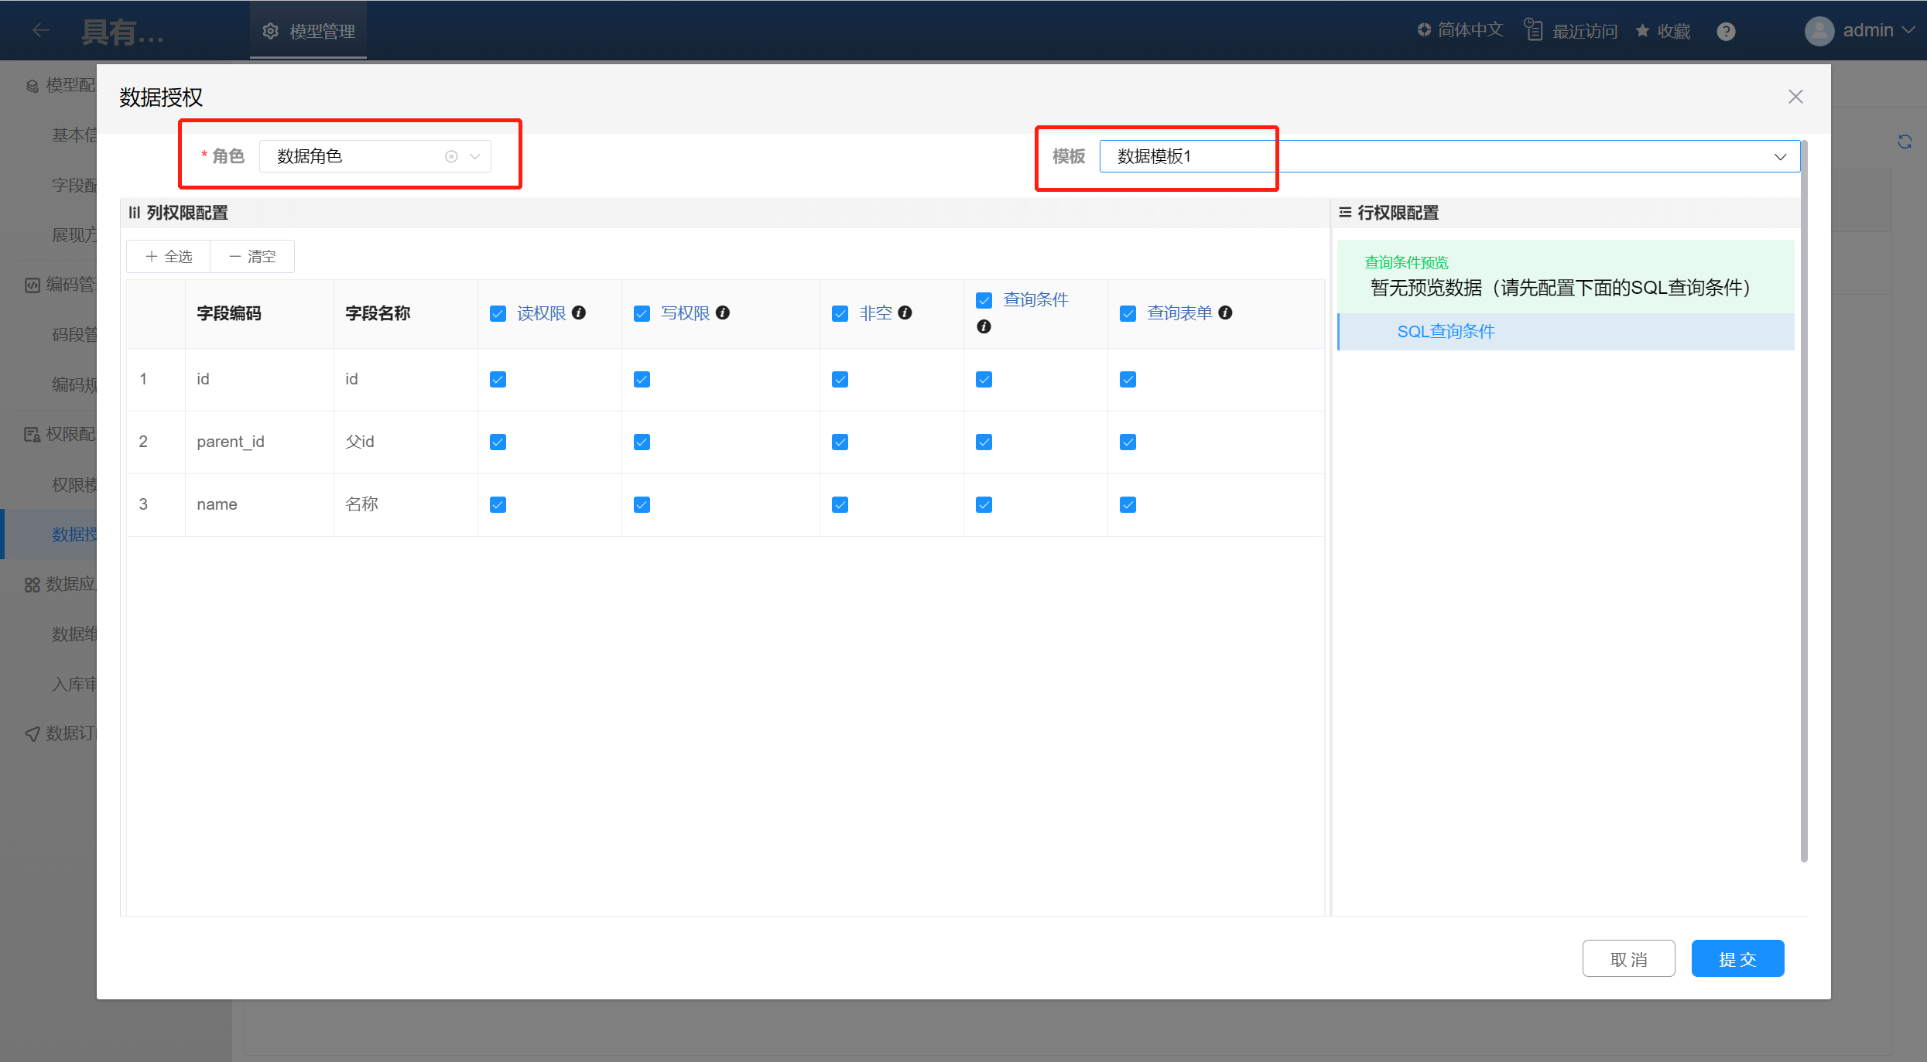This screenshot has height=1062, width=1927.
Task: Open the admin user menu
Action: [x=1867, y=31]
